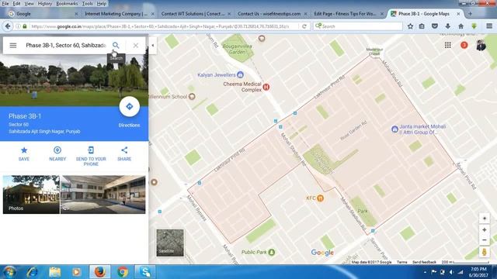Switch to the Edit Page Fitness Tips tab

[x=348, y=14]
